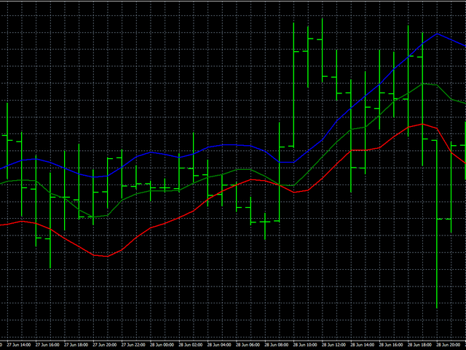Click the 27 Jun 16:00 time label
The image size is (466, 350).
pyautogui.click(x=48, y=344)
